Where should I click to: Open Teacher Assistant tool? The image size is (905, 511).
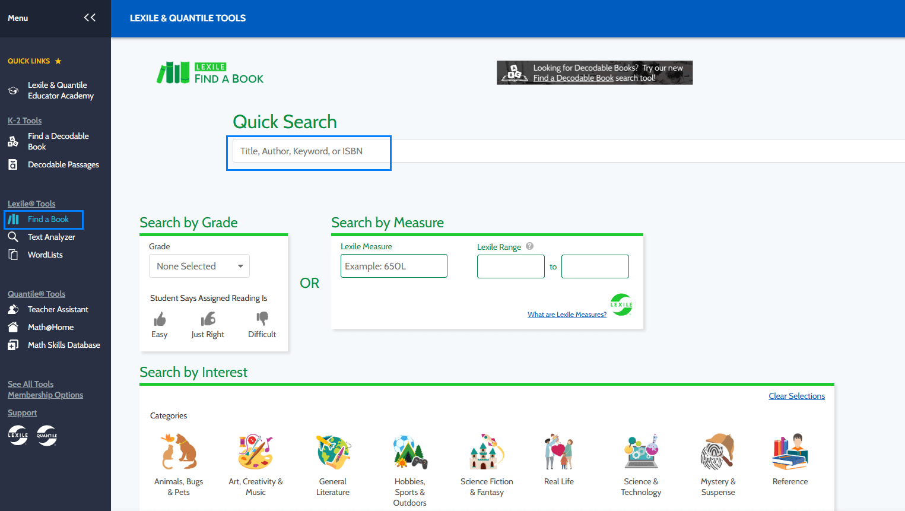[x=58, y=309]
